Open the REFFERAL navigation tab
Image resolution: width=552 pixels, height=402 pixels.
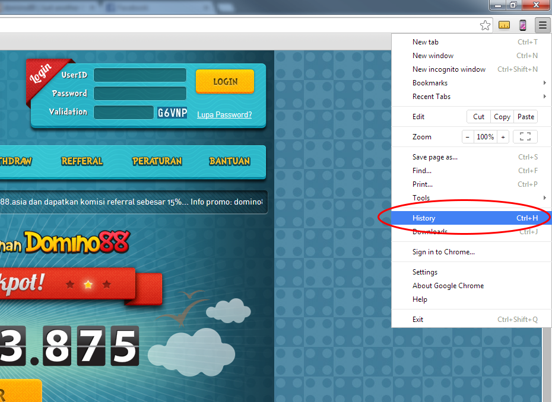pos(82,161)
